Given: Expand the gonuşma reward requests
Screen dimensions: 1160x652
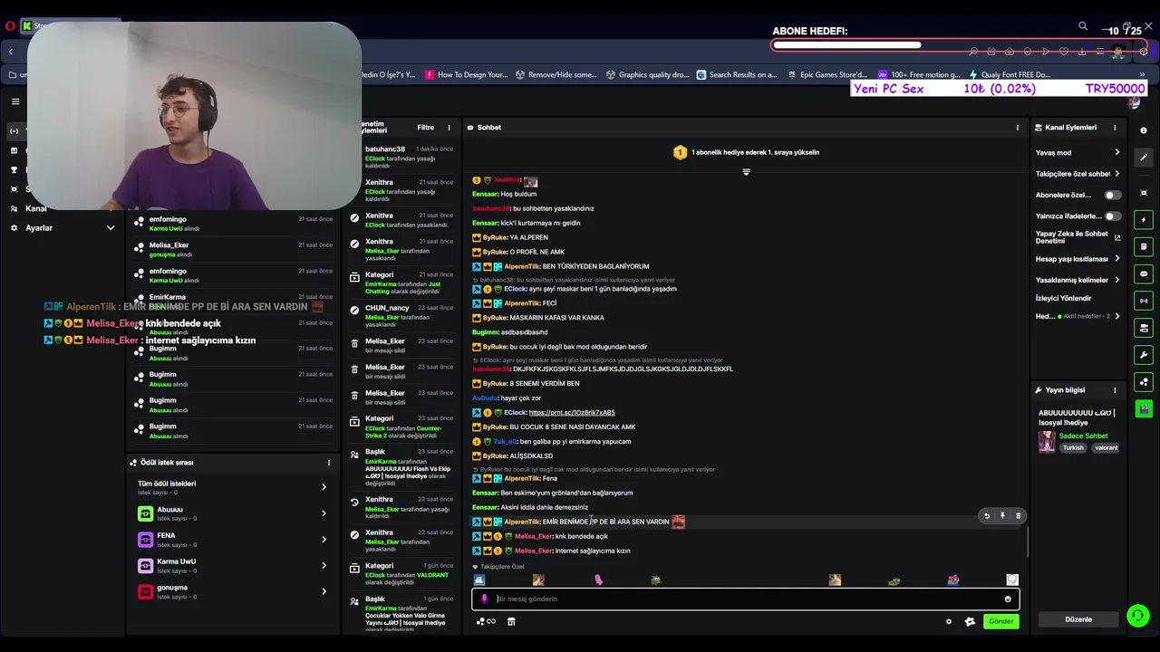Looking at the screenshot, I should (x=234, y=591).
